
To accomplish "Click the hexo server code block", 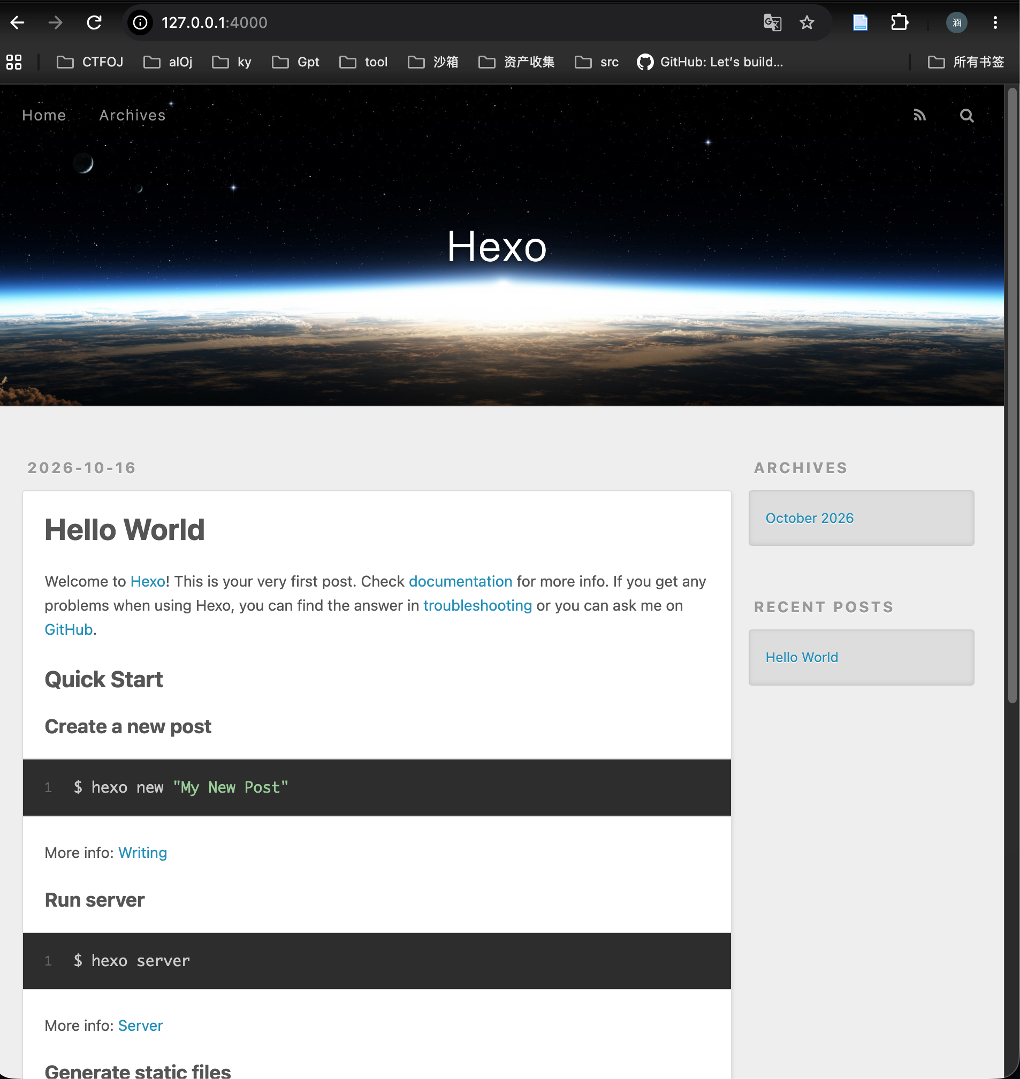I will pos(377,961).
